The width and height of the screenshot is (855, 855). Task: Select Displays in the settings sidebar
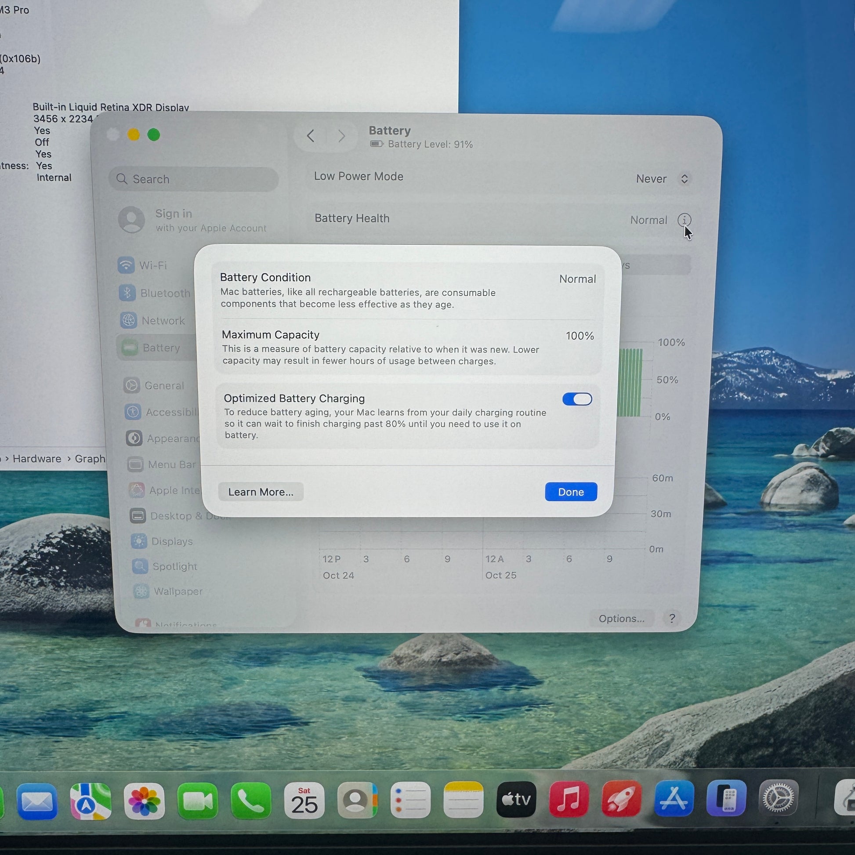pos(172,541)
